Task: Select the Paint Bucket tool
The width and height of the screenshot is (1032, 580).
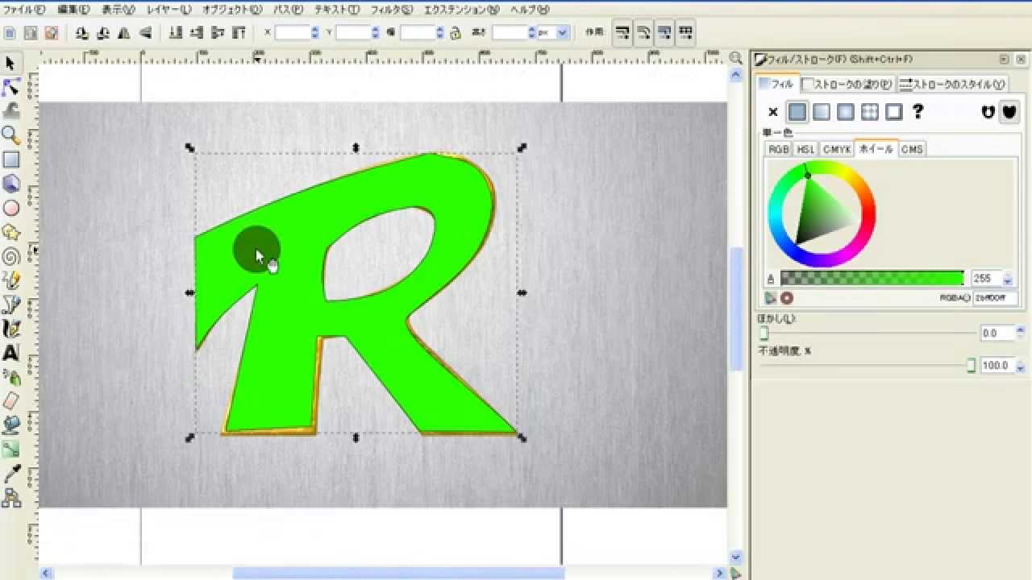Action: (10, 425)
